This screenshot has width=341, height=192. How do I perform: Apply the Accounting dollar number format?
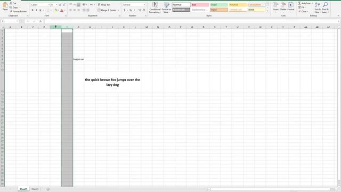[x=125, y=10]
